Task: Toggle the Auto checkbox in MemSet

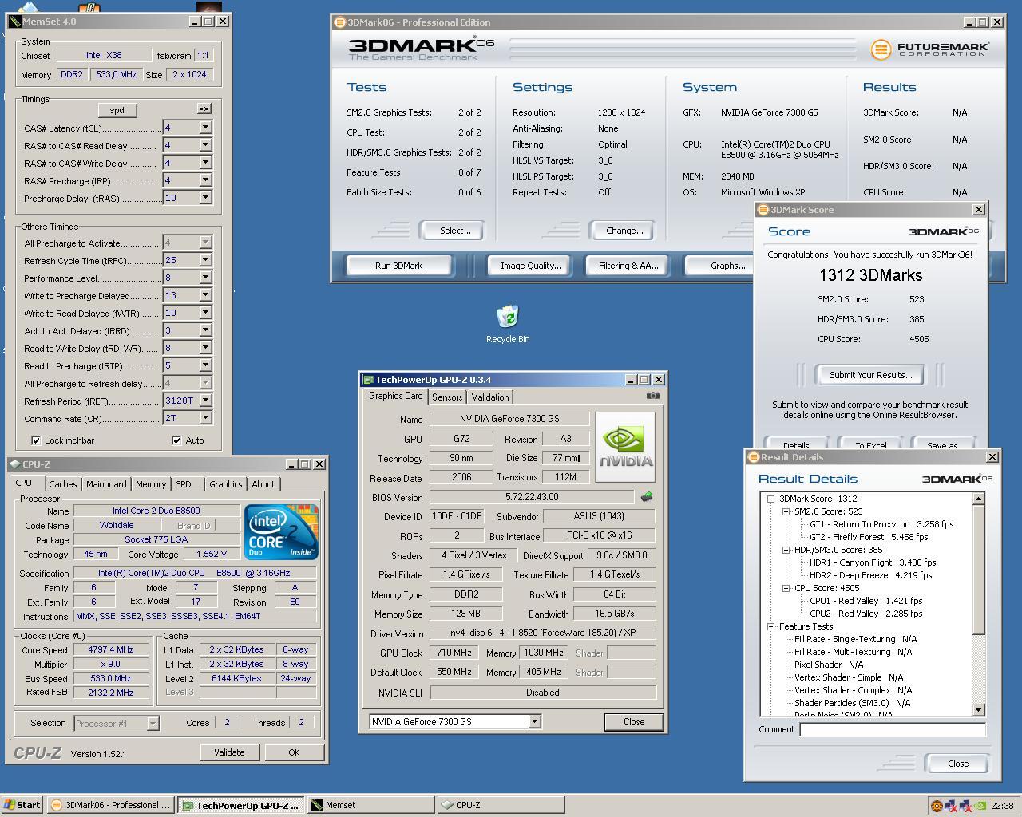Action: (176, 440)
